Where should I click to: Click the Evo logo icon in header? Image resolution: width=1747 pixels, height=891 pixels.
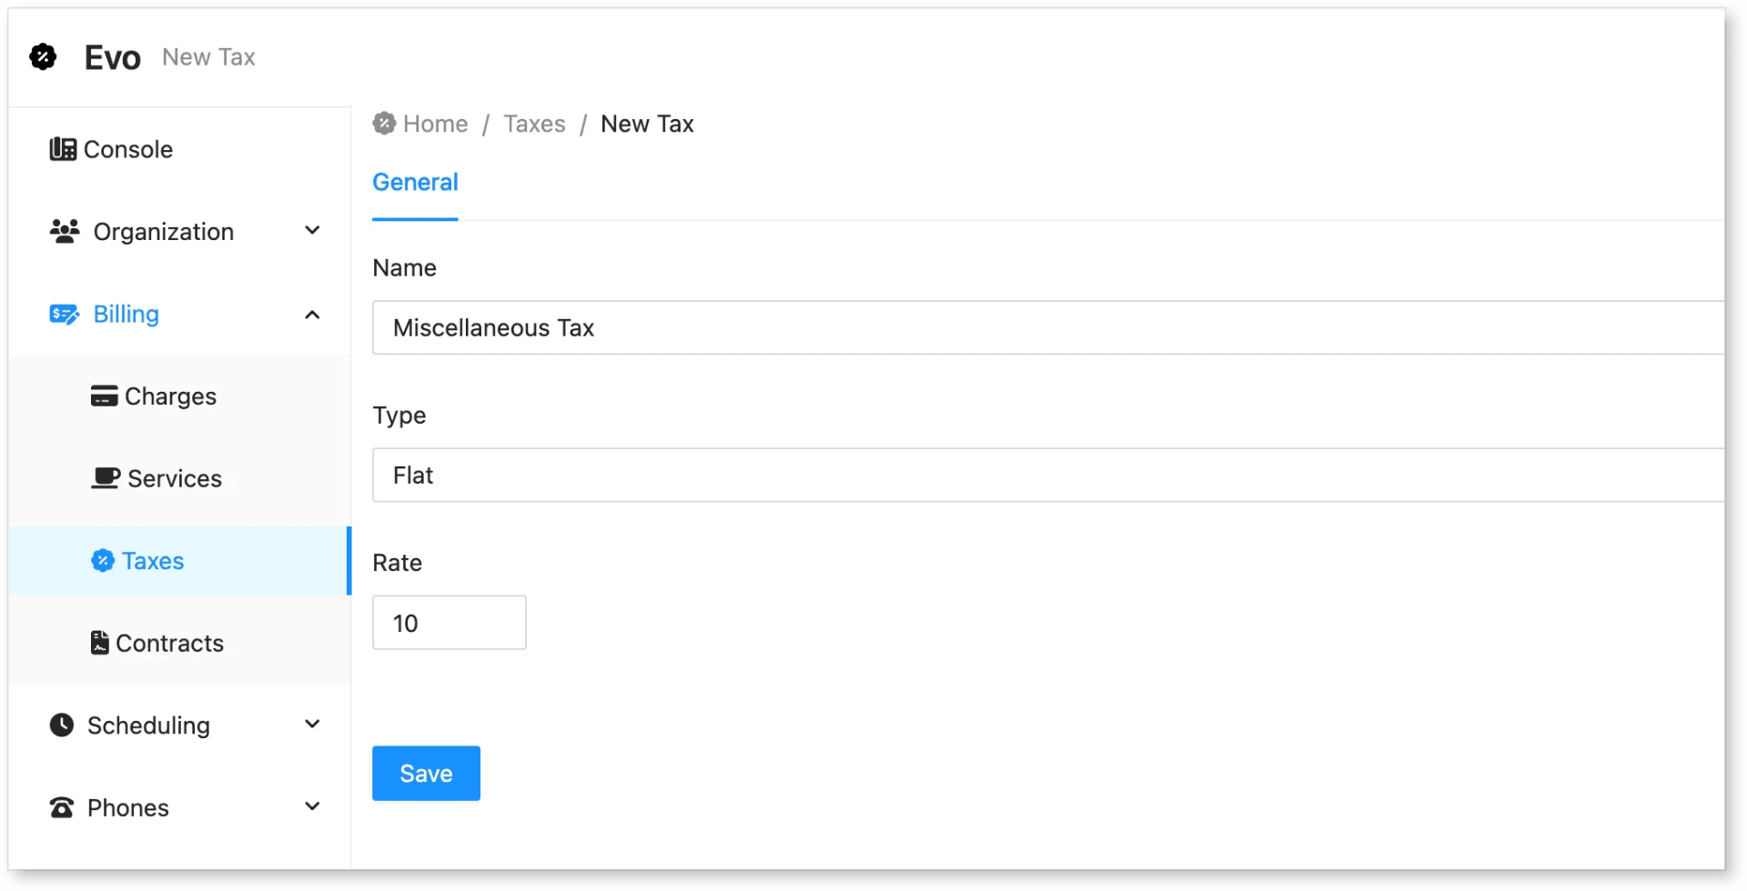coord(43,56)
